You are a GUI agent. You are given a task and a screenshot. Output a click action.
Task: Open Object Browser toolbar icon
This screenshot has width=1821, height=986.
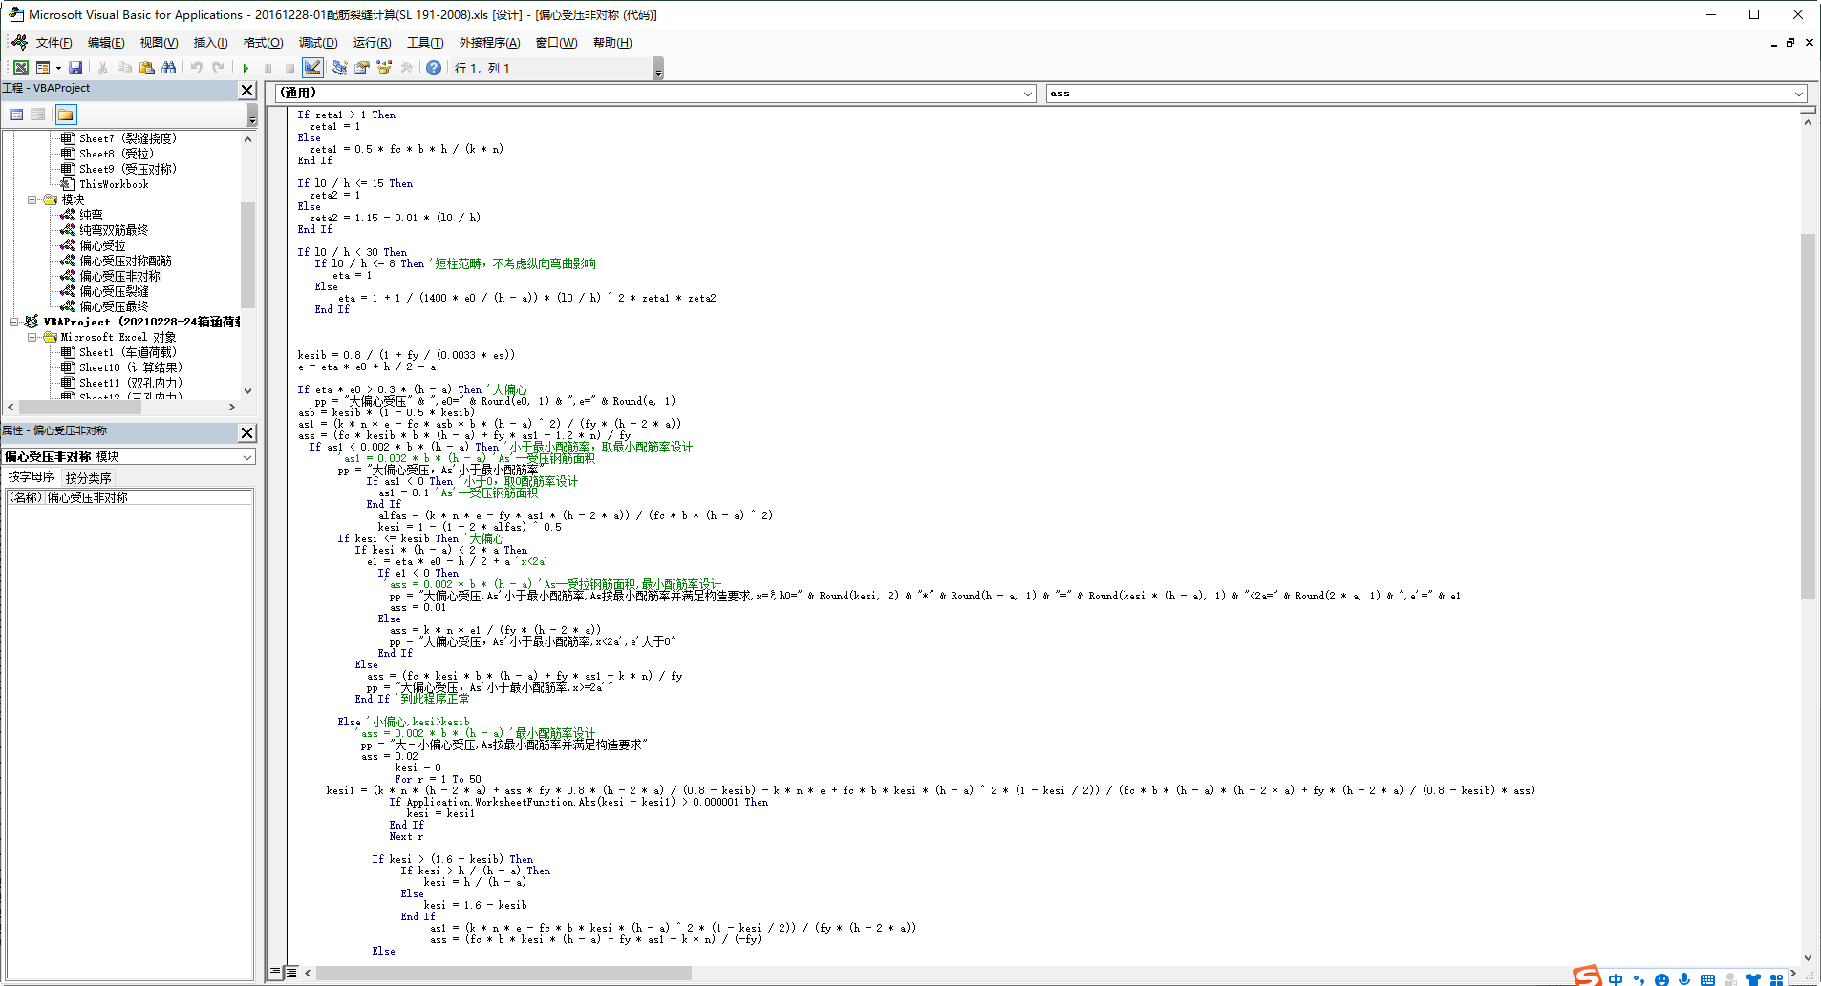click(383, 68)
